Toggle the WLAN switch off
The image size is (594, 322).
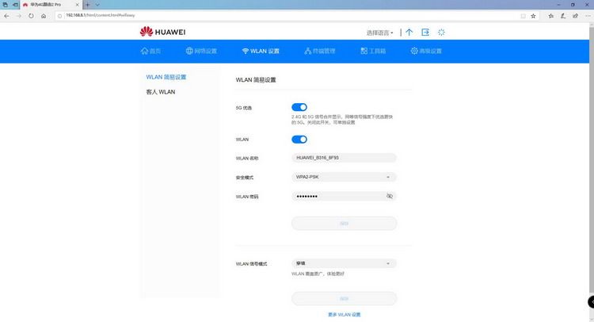[x=299, y=140]
